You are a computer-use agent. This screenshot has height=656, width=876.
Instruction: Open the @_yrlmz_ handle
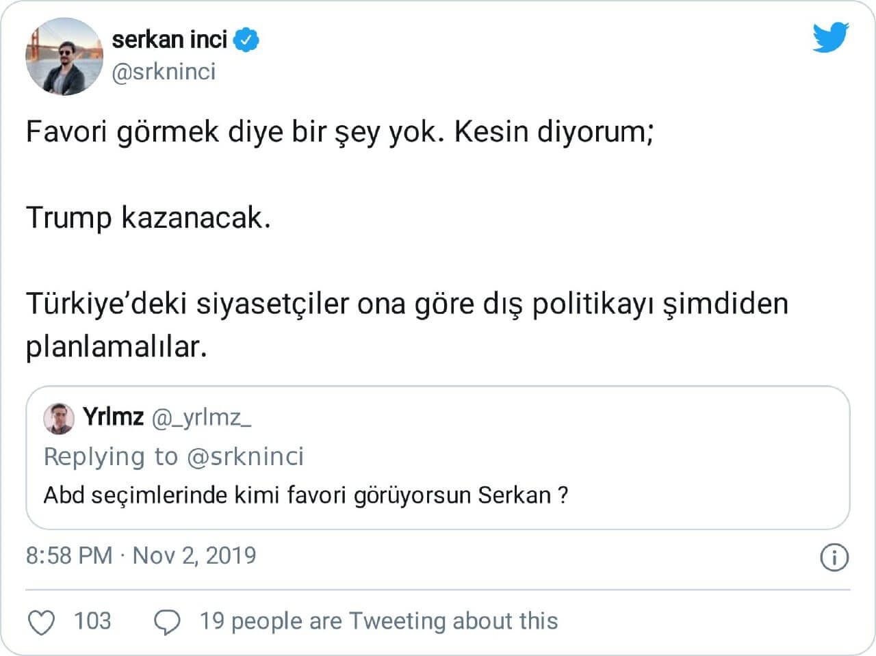(201, 417)
